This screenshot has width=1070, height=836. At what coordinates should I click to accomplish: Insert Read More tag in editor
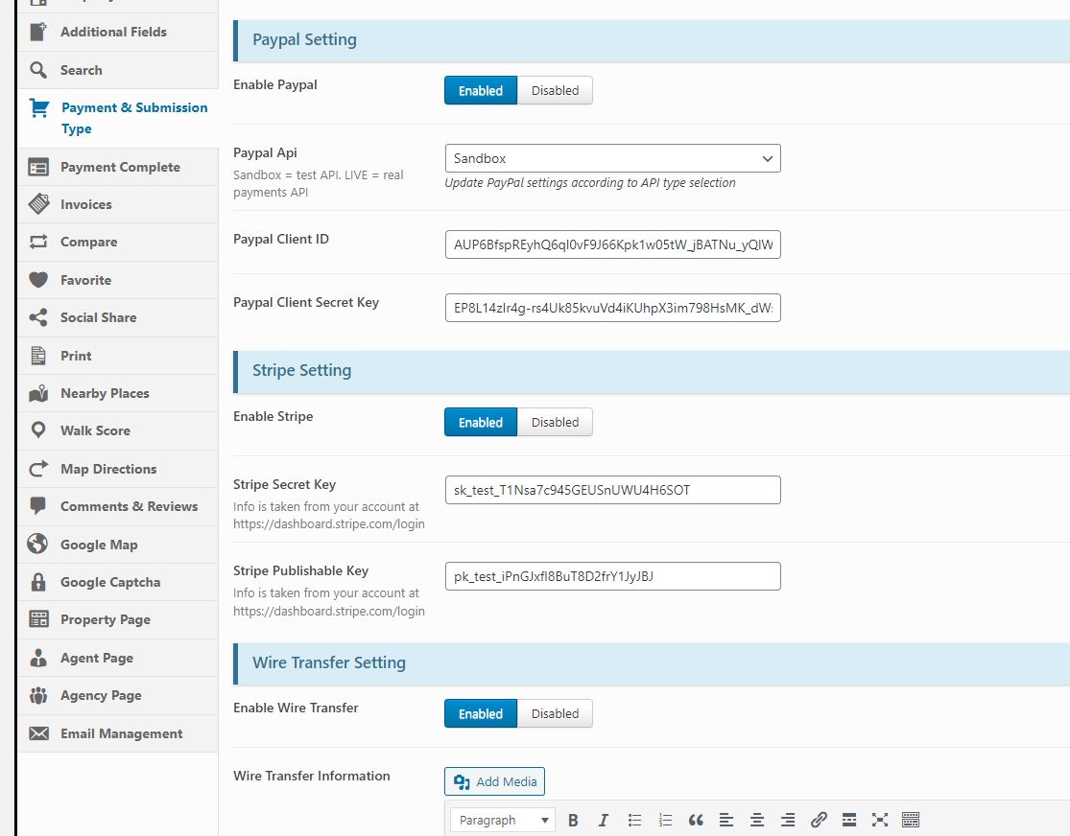849,820
